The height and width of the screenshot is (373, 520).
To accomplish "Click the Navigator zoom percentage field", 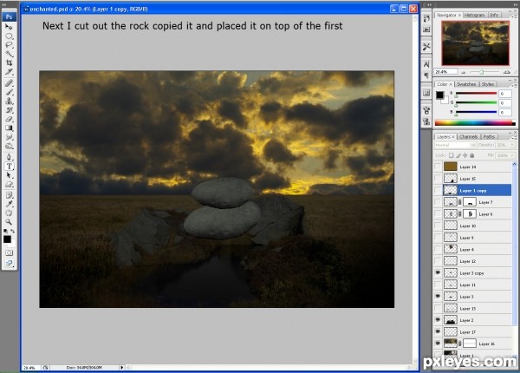I will point(446,72).
